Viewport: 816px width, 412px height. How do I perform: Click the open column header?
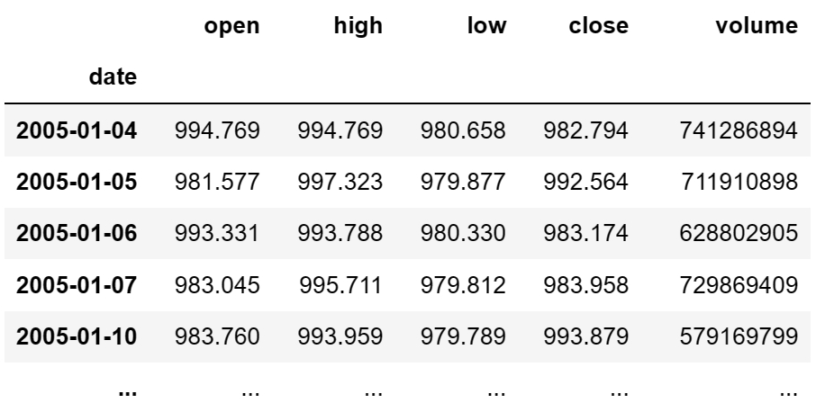click(x=231, y=26)
